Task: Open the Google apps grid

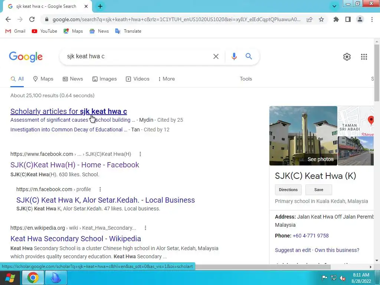Action: pyautogui.click(x=364, y=57)
